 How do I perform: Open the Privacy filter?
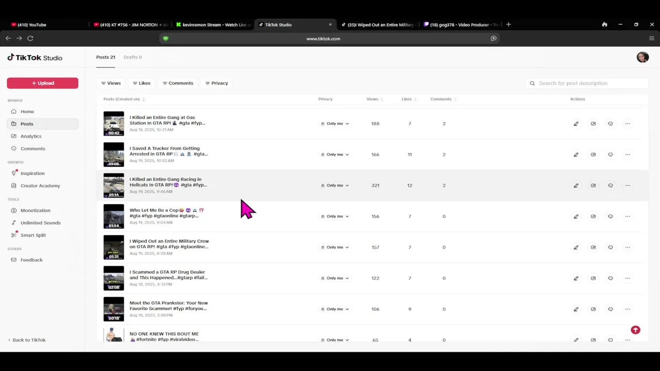[x=217, y=83]
